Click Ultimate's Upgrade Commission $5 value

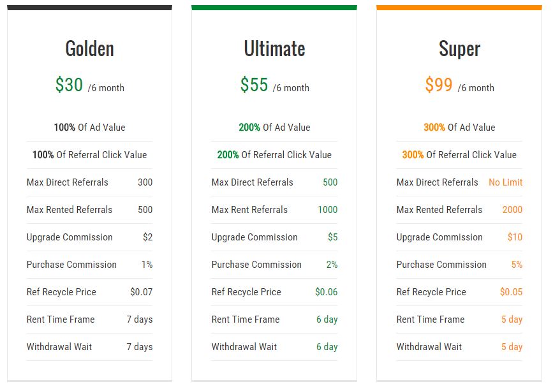click(332, 237)
